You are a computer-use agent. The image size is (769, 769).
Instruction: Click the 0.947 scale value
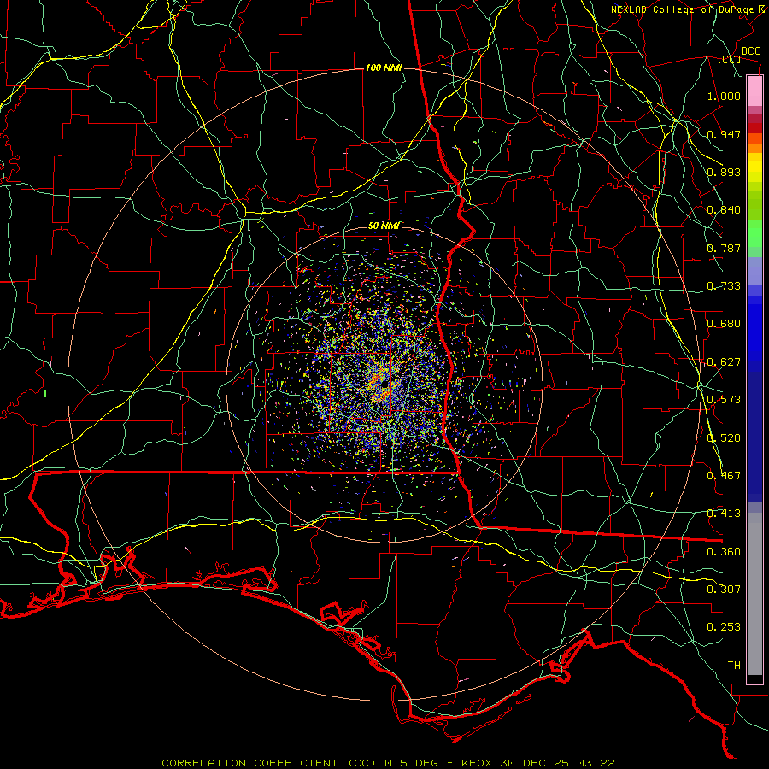[x=724, y=134]
